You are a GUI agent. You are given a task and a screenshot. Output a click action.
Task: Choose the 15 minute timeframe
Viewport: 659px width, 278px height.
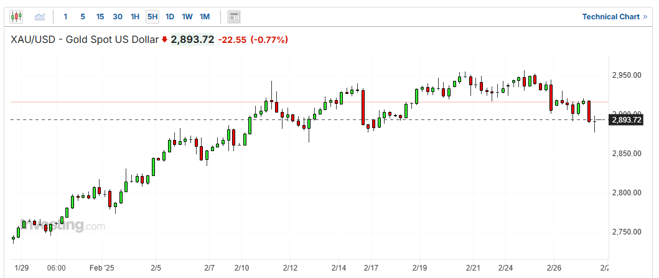coord(100,17)
